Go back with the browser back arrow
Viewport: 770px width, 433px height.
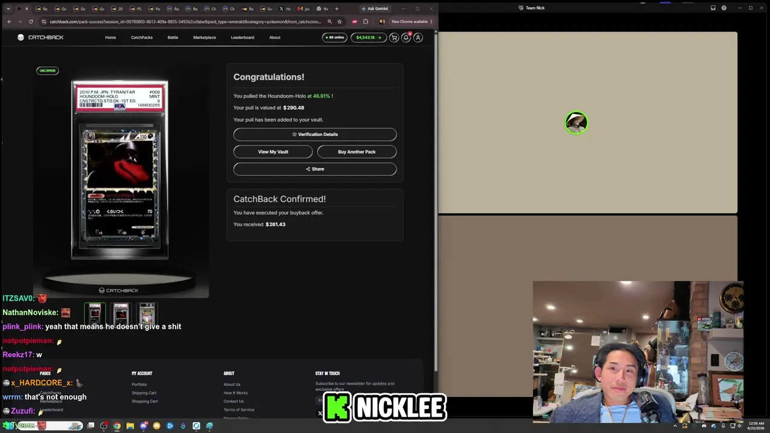coord(9,22)
